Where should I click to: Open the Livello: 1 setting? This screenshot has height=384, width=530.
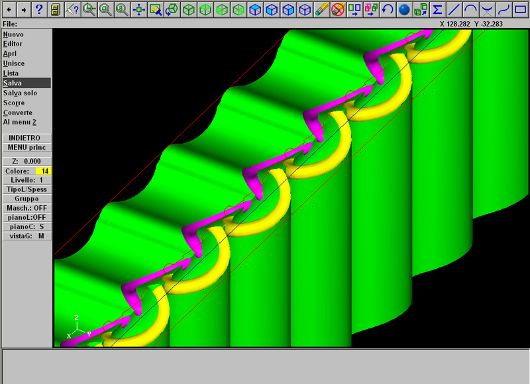tap(27, 180)
